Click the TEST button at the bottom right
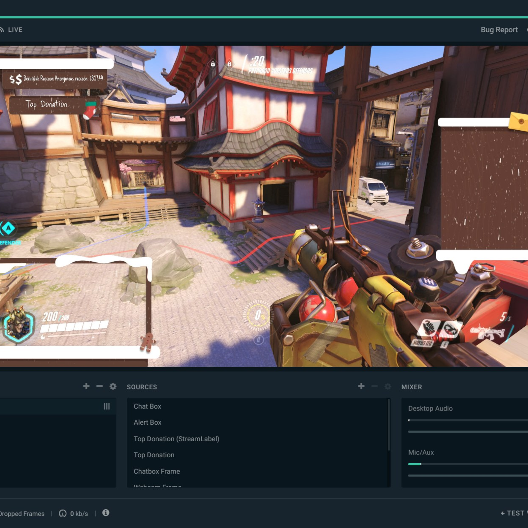 point(515,513)
